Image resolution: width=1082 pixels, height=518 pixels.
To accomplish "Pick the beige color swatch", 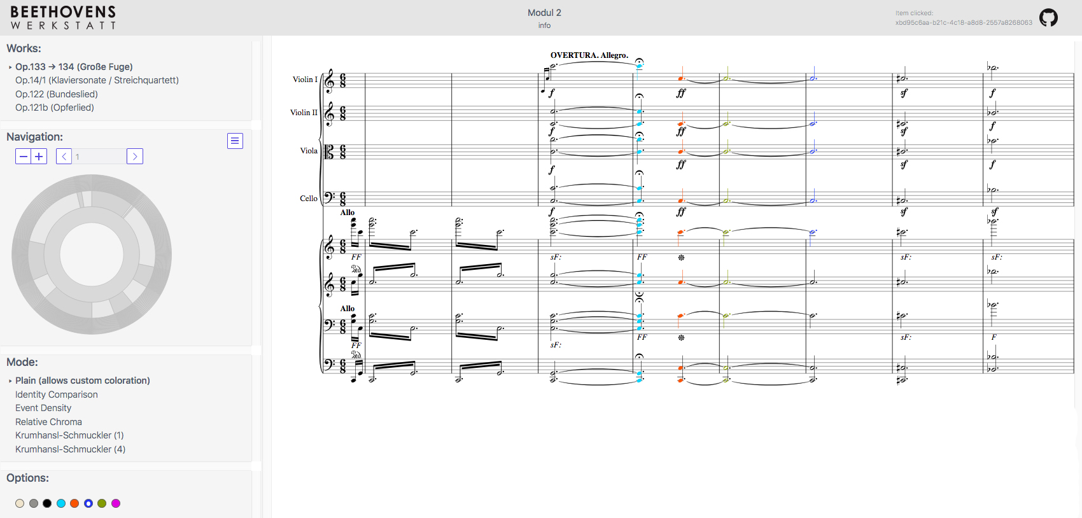I will (x=20, y=503).
